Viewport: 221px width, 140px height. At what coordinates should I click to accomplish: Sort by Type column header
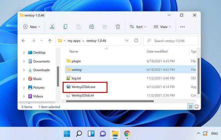[x=193, y=52]
